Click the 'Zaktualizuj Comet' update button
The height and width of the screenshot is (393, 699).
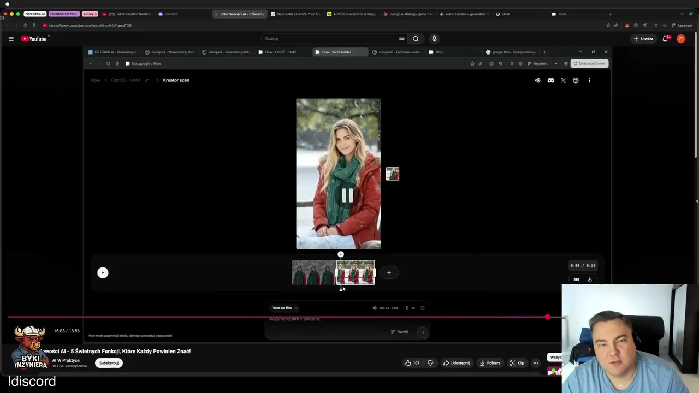(x=589, y=63)
